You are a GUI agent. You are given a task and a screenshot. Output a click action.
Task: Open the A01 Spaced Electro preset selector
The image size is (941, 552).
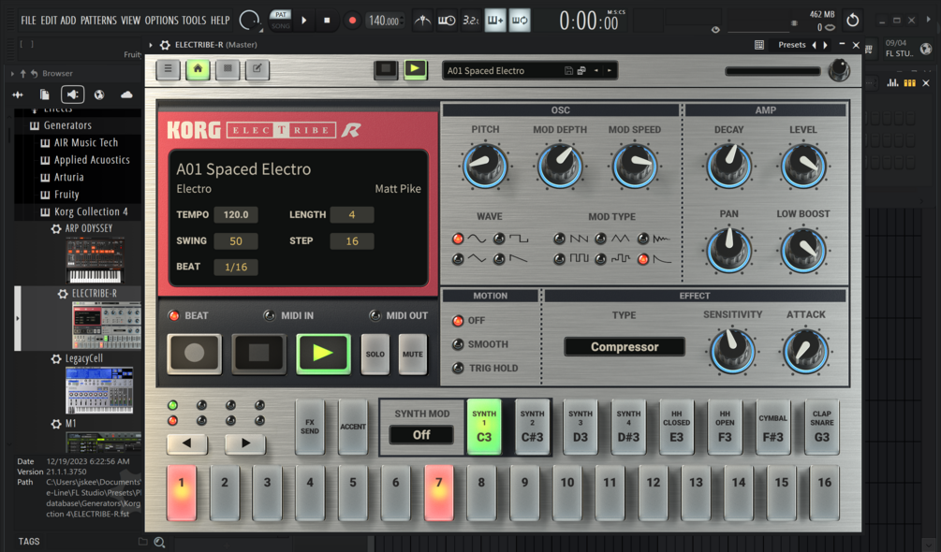[x=502, y=71]
